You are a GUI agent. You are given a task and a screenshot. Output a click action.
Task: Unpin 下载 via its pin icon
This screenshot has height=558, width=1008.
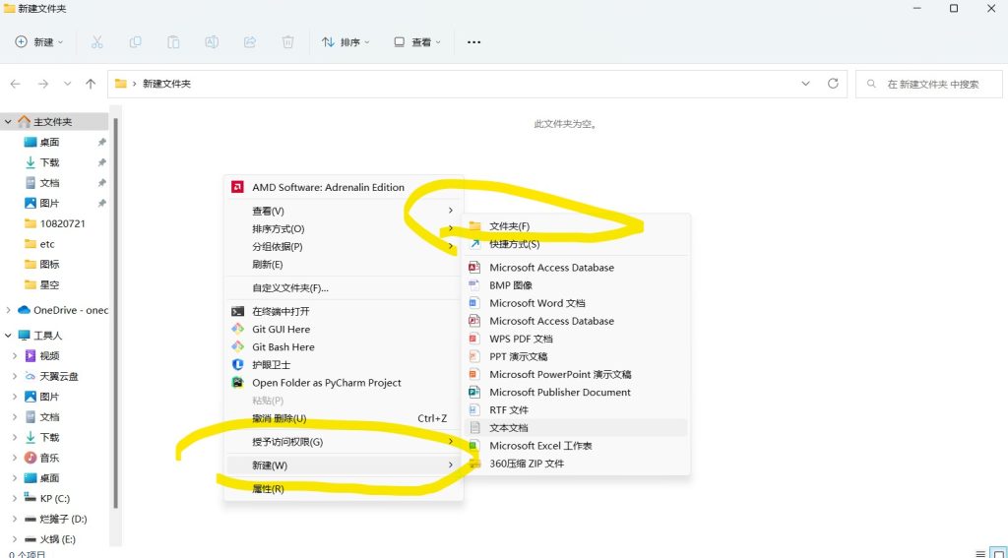click(x=101, y=162)
